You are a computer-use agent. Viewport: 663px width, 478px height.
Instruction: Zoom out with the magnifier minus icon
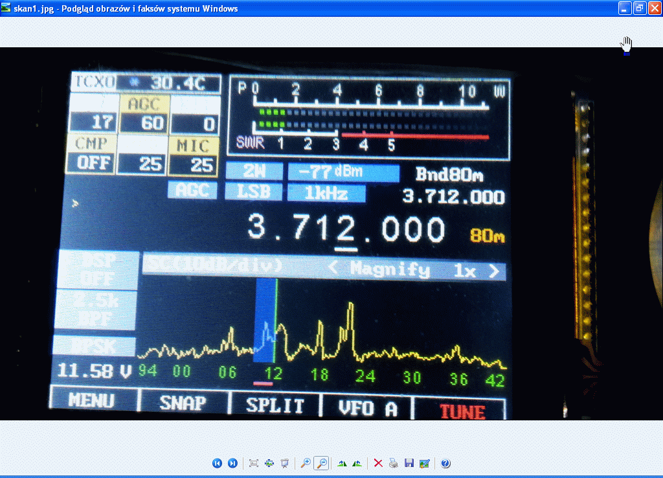point(320,463)
